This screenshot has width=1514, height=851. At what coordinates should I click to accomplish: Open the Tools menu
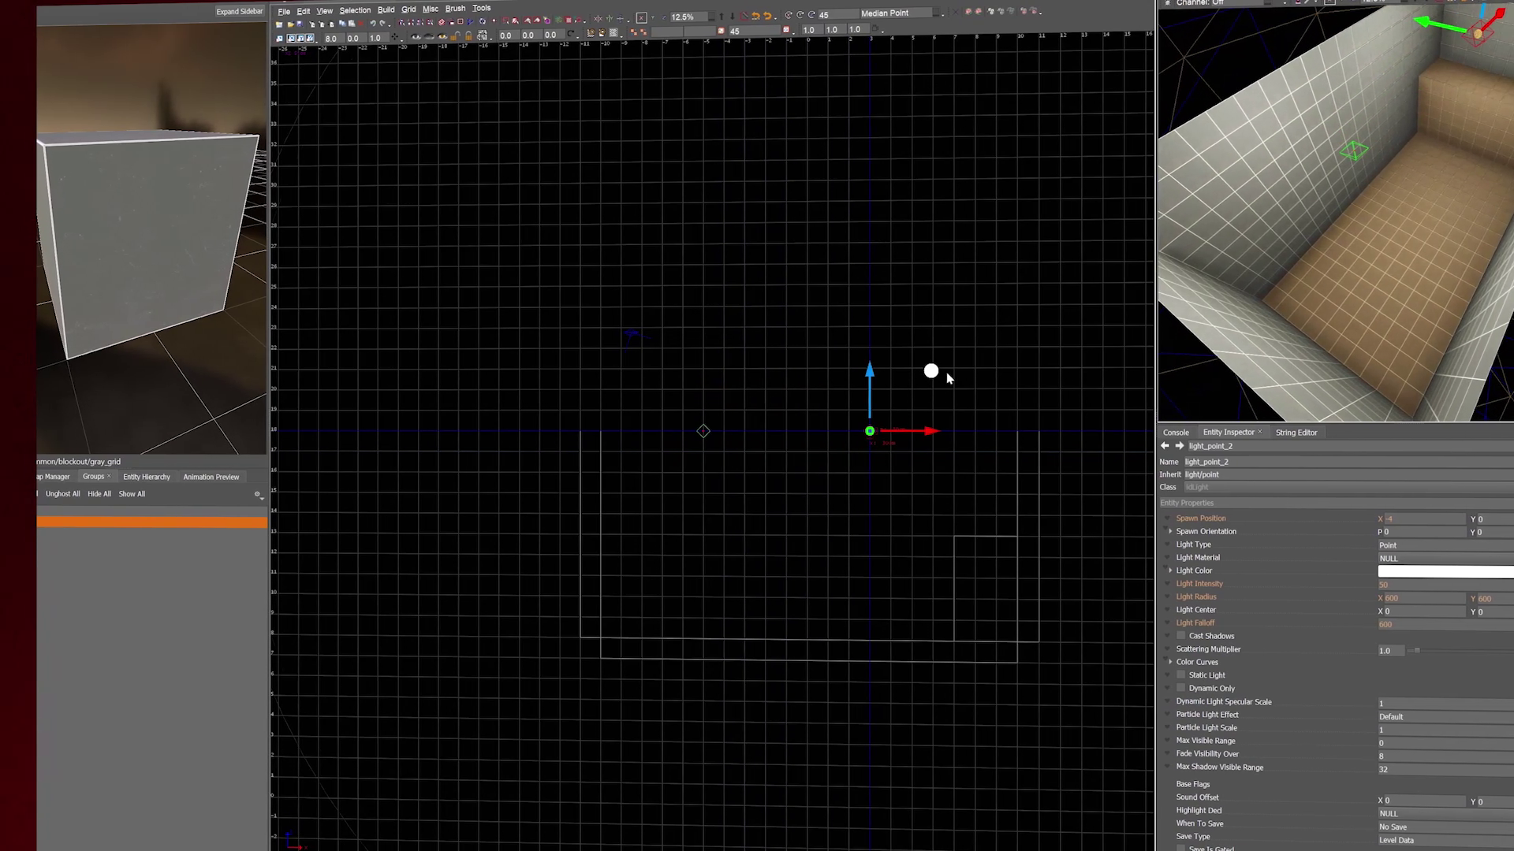click(481, 8)
